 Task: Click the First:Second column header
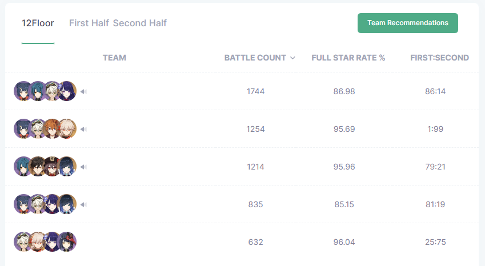(x=439, y=58)
